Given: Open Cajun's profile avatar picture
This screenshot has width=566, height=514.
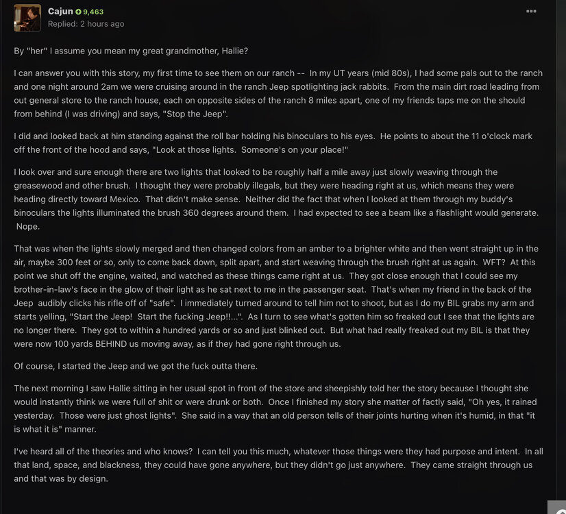Looking at the screenshot, I should 27,18.
